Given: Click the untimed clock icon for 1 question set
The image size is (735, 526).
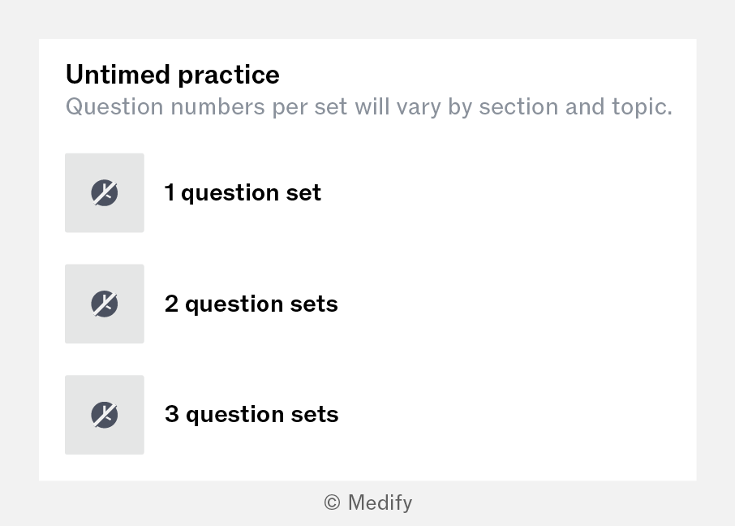Looking at the screenshot, I should (x=105, y=192).
